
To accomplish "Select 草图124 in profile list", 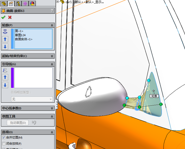I will (20, 35).
